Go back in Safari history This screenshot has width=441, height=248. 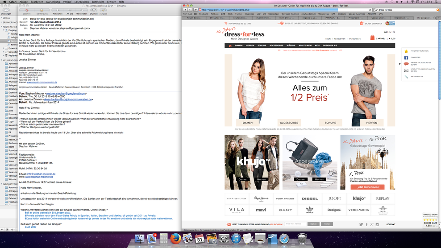coord(185,10)
